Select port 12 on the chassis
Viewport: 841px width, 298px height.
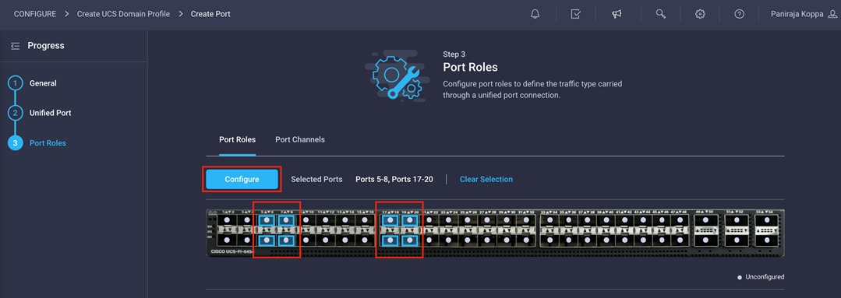326,240
